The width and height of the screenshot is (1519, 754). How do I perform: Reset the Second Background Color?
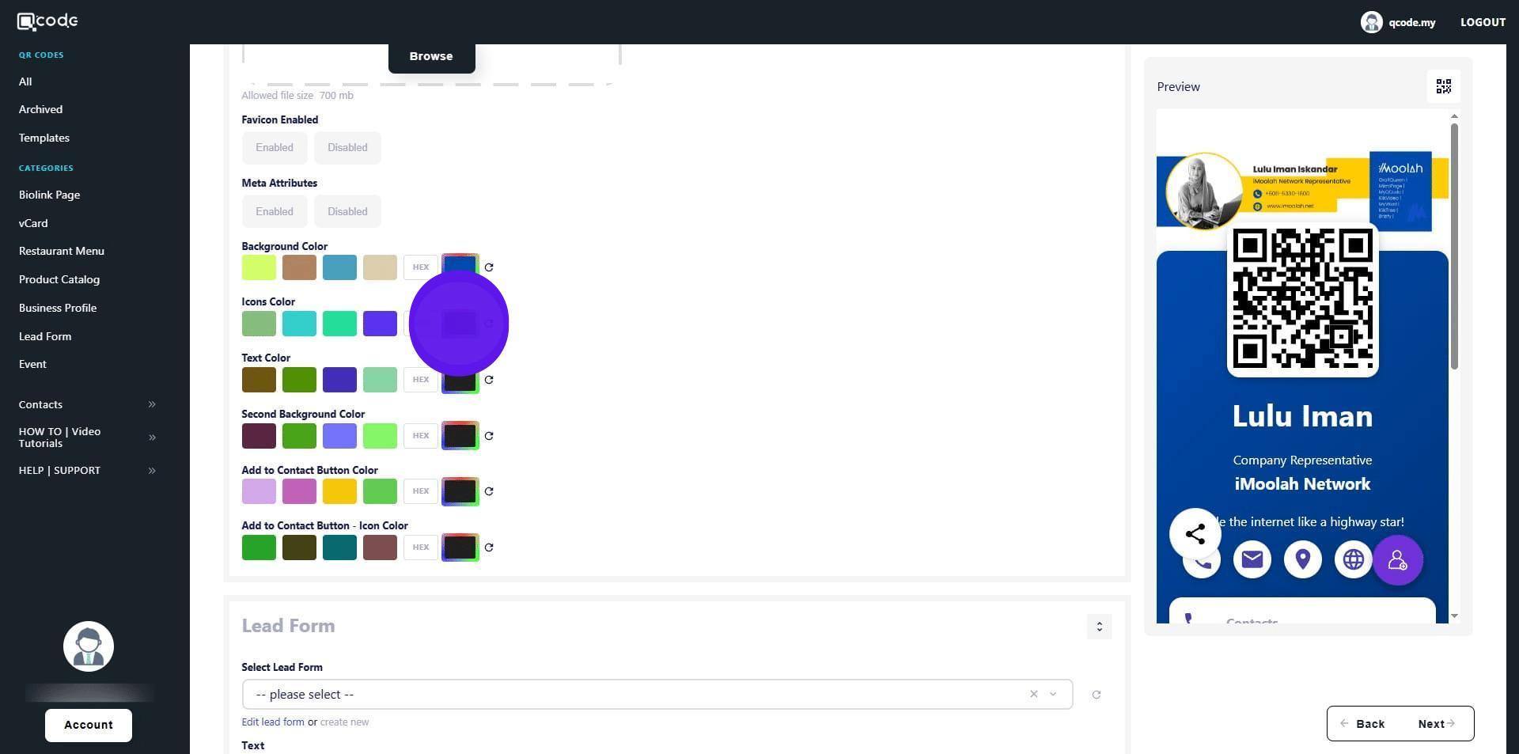[489, 436]
